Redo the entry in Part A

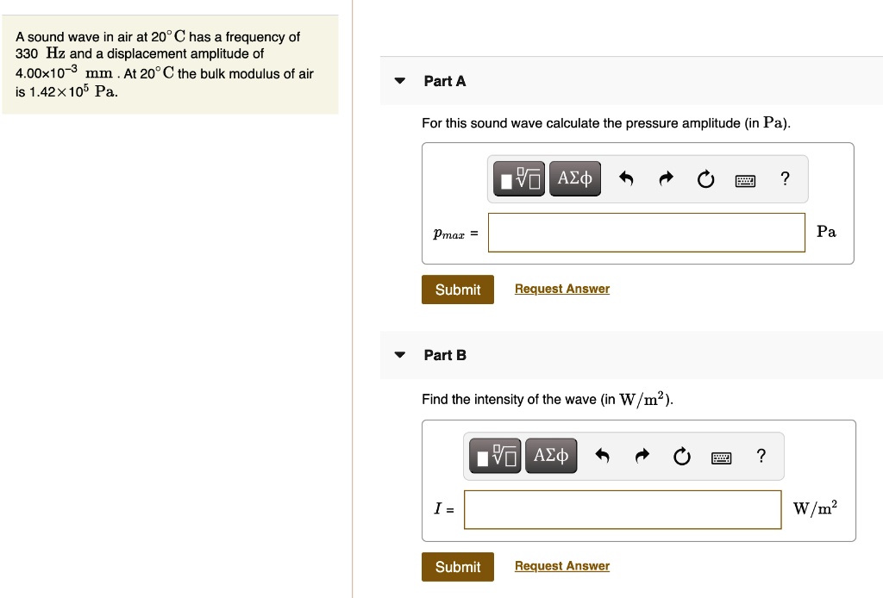pos(667,179)
